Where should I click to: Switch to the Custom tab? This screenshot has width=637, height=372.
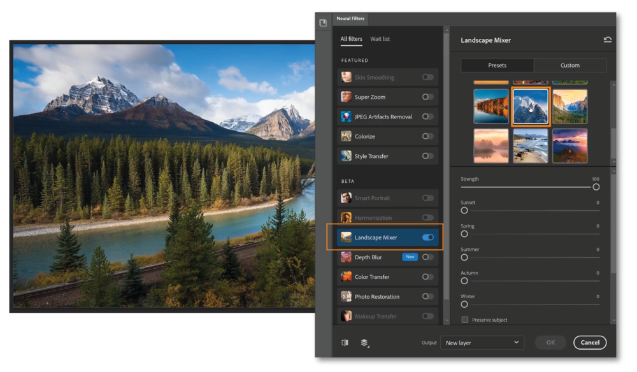(x=570, y=66)
